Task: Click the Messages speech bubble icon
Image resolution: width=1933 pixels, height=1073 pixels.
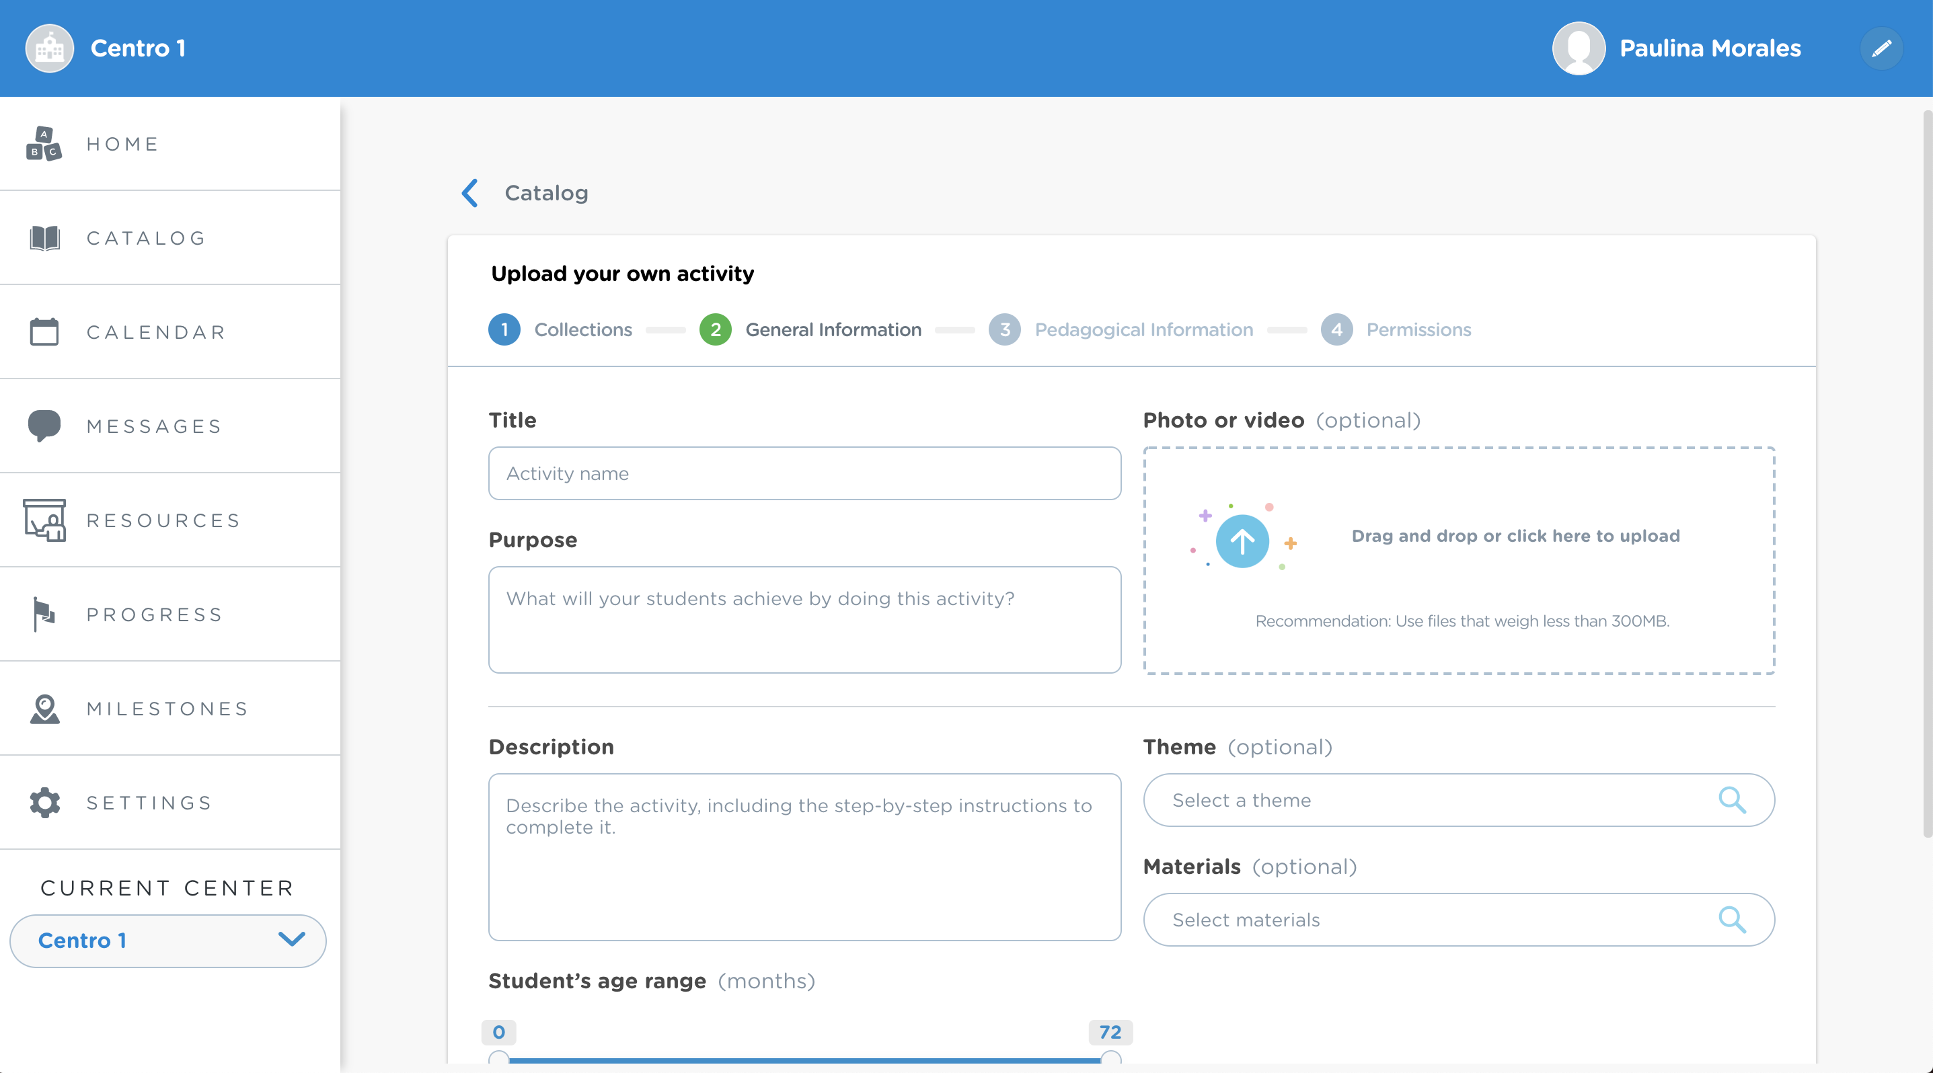Action: tap(44, 425)
